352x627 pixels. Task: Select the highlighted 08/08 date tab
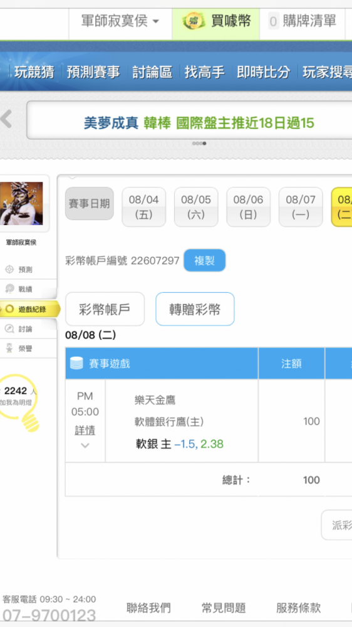[x=342, y=207]
